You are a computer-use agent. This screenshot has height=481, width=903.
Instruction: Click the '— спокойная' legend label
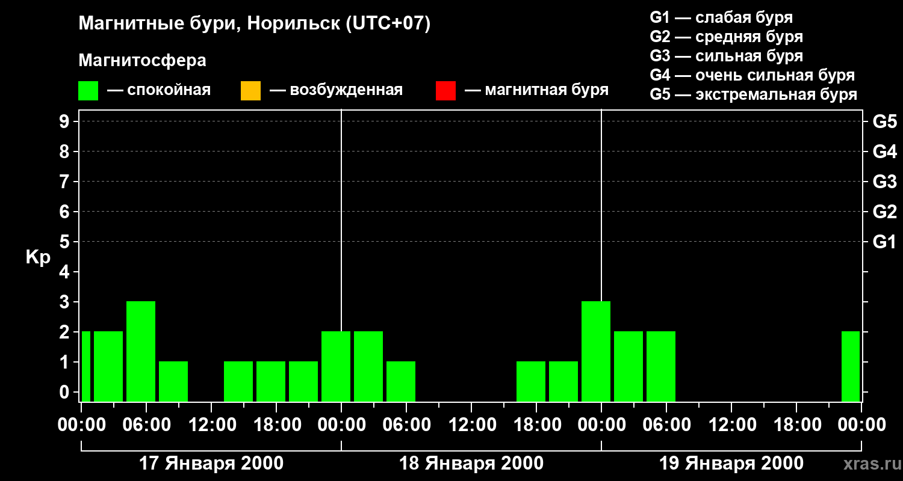click(x=159, y=90)
